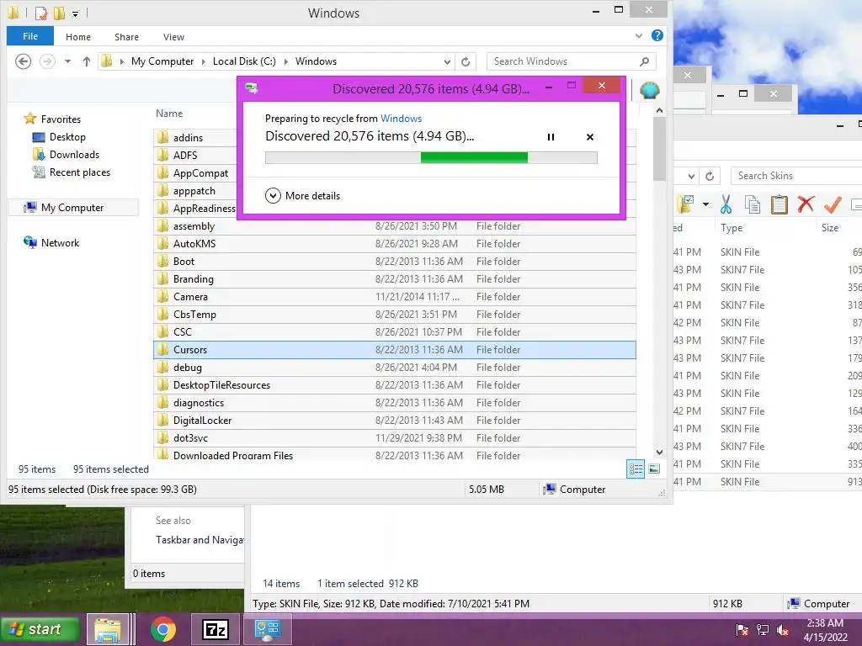Click the Cut scissors icon in Skins window

click(726, 204)
